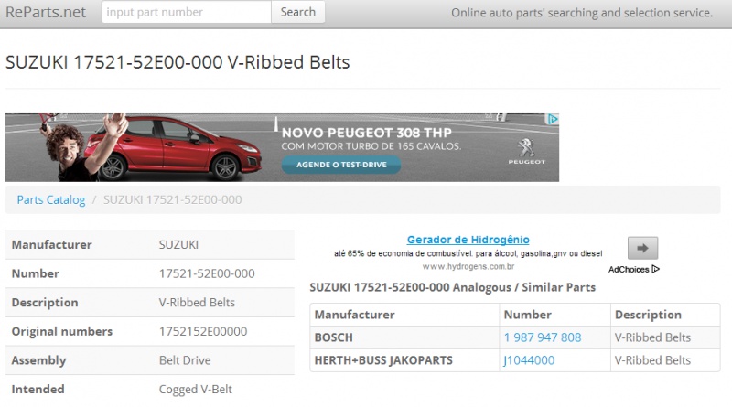
Task: Click the SUZUKI 17521-52E00-000 breadcrumb item
Action: (x=172, y=199)
